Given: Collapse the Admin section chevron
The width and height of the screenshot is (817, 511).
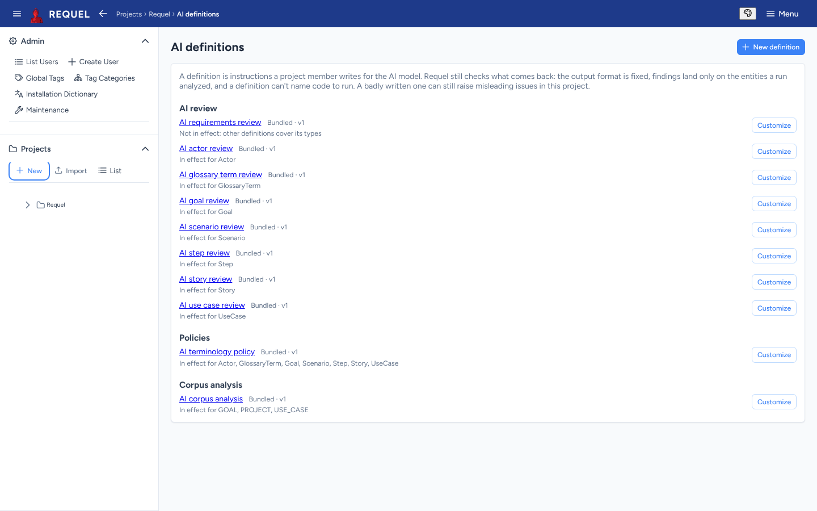Looking at the screenshot, I should coord(145,41).
